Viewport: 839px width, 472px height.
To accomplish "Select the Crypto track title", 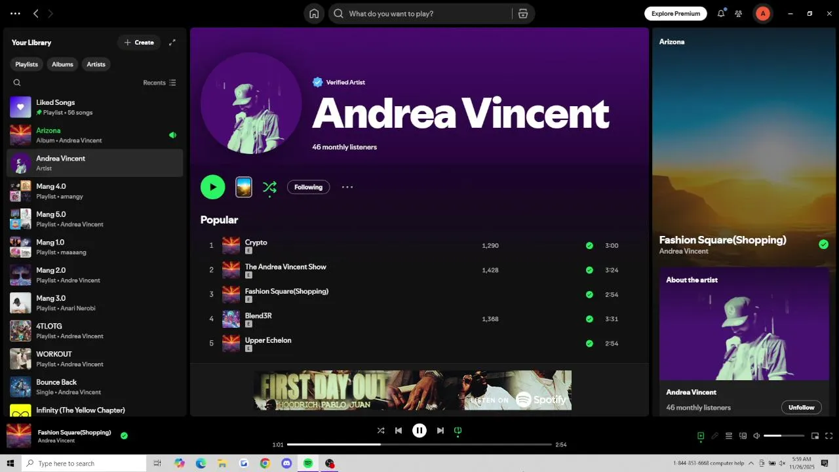I will click(256, 243).
